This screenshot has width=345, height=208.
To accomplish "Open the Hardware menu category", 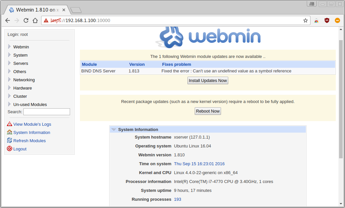I will click(x=22, y=88).
